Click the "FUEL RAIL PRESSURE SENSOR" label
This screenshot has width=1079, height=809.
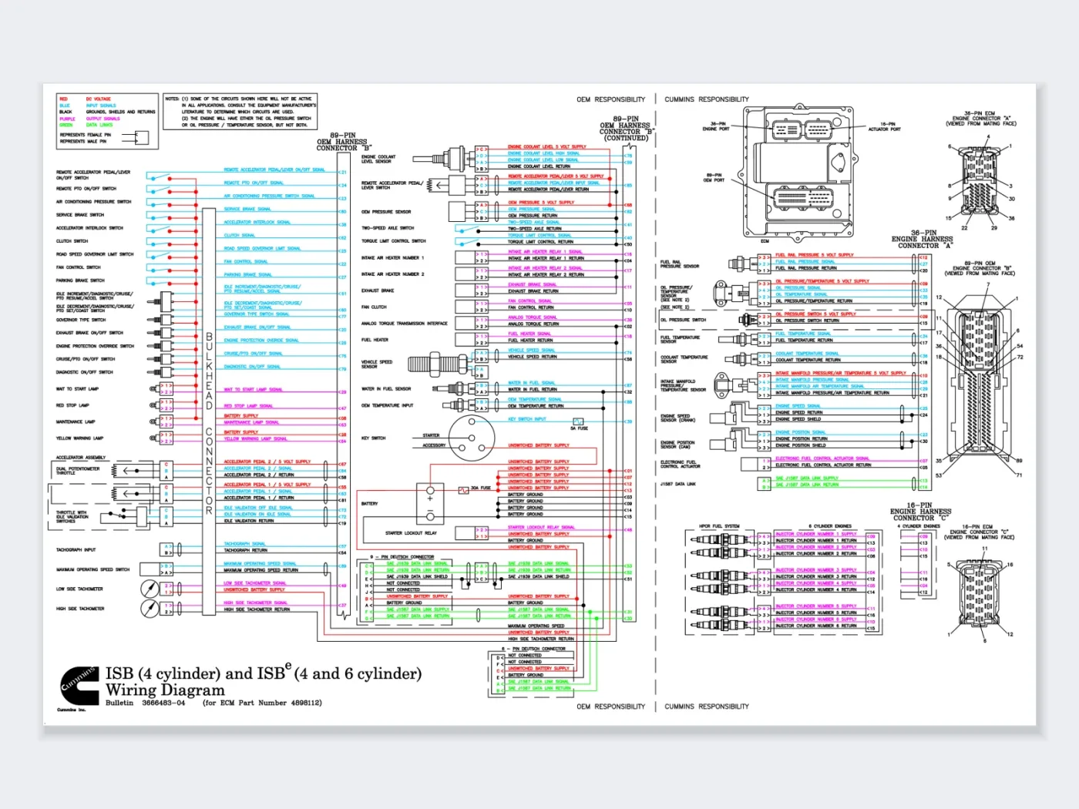coord(680,264)
